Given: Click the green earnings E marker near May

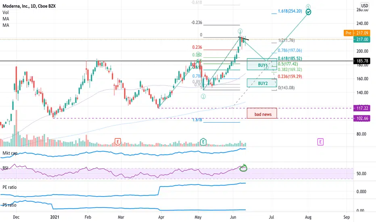Looking at the screenshot, I should coord(203,142).
